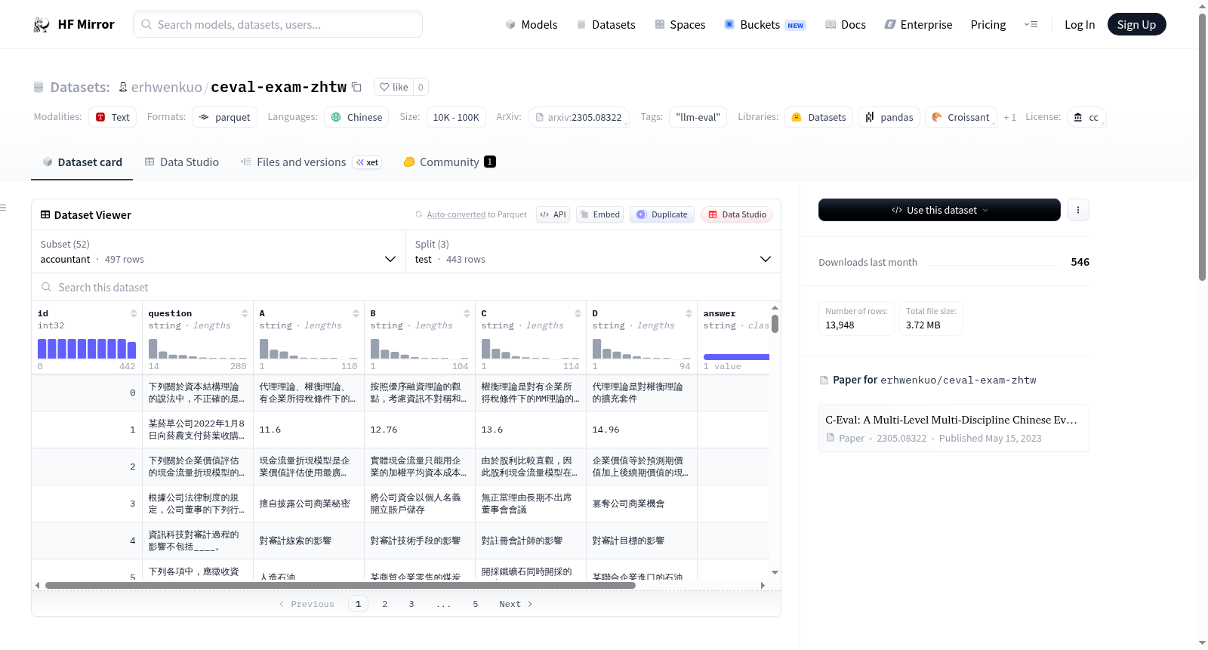Select the pandas library tag
The width and height of the screenshot is (1208, 650).
(889, 117)
